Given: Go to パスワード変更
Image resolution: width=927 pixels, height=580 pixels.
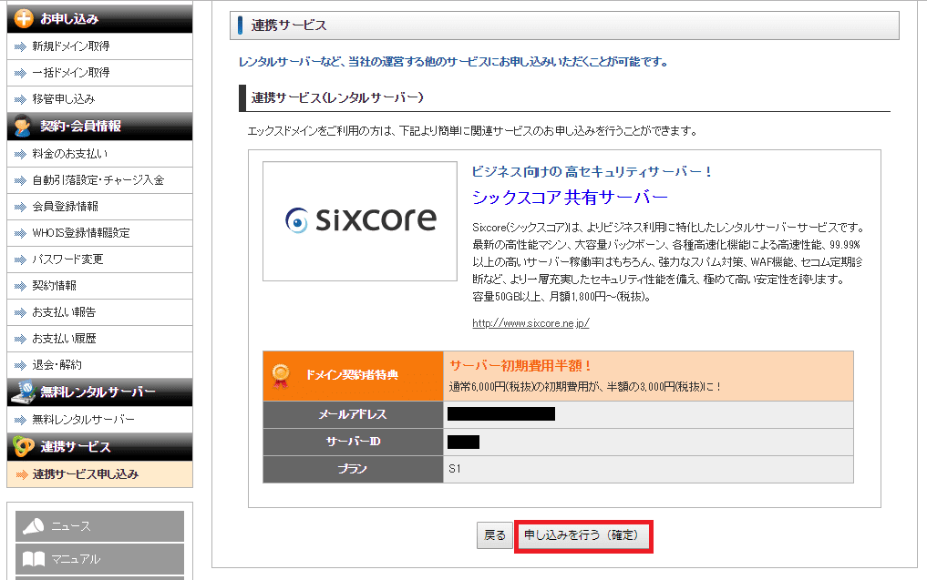Looking at the screenshot, I should 99,259.
